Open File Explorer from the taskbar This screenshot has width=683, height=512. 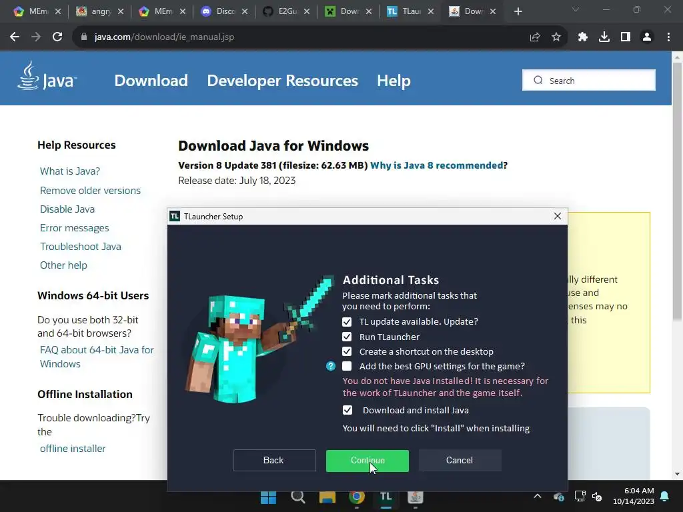327,497
